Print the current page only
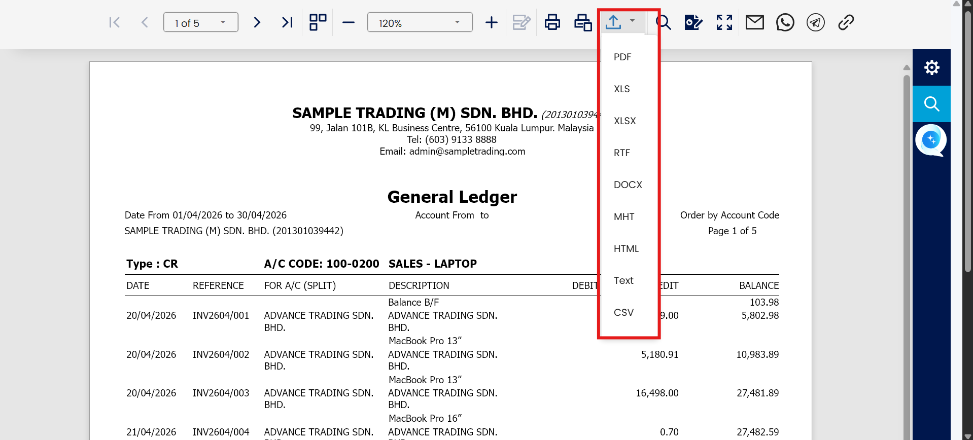This screenshot has height=440, width=973. 583,22
